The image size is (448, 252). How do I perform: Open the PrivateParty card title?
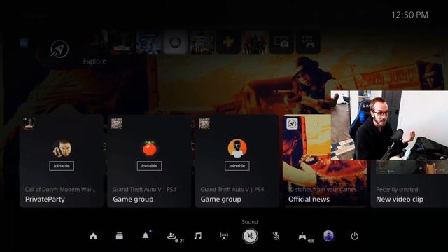(x=45, y=199)
